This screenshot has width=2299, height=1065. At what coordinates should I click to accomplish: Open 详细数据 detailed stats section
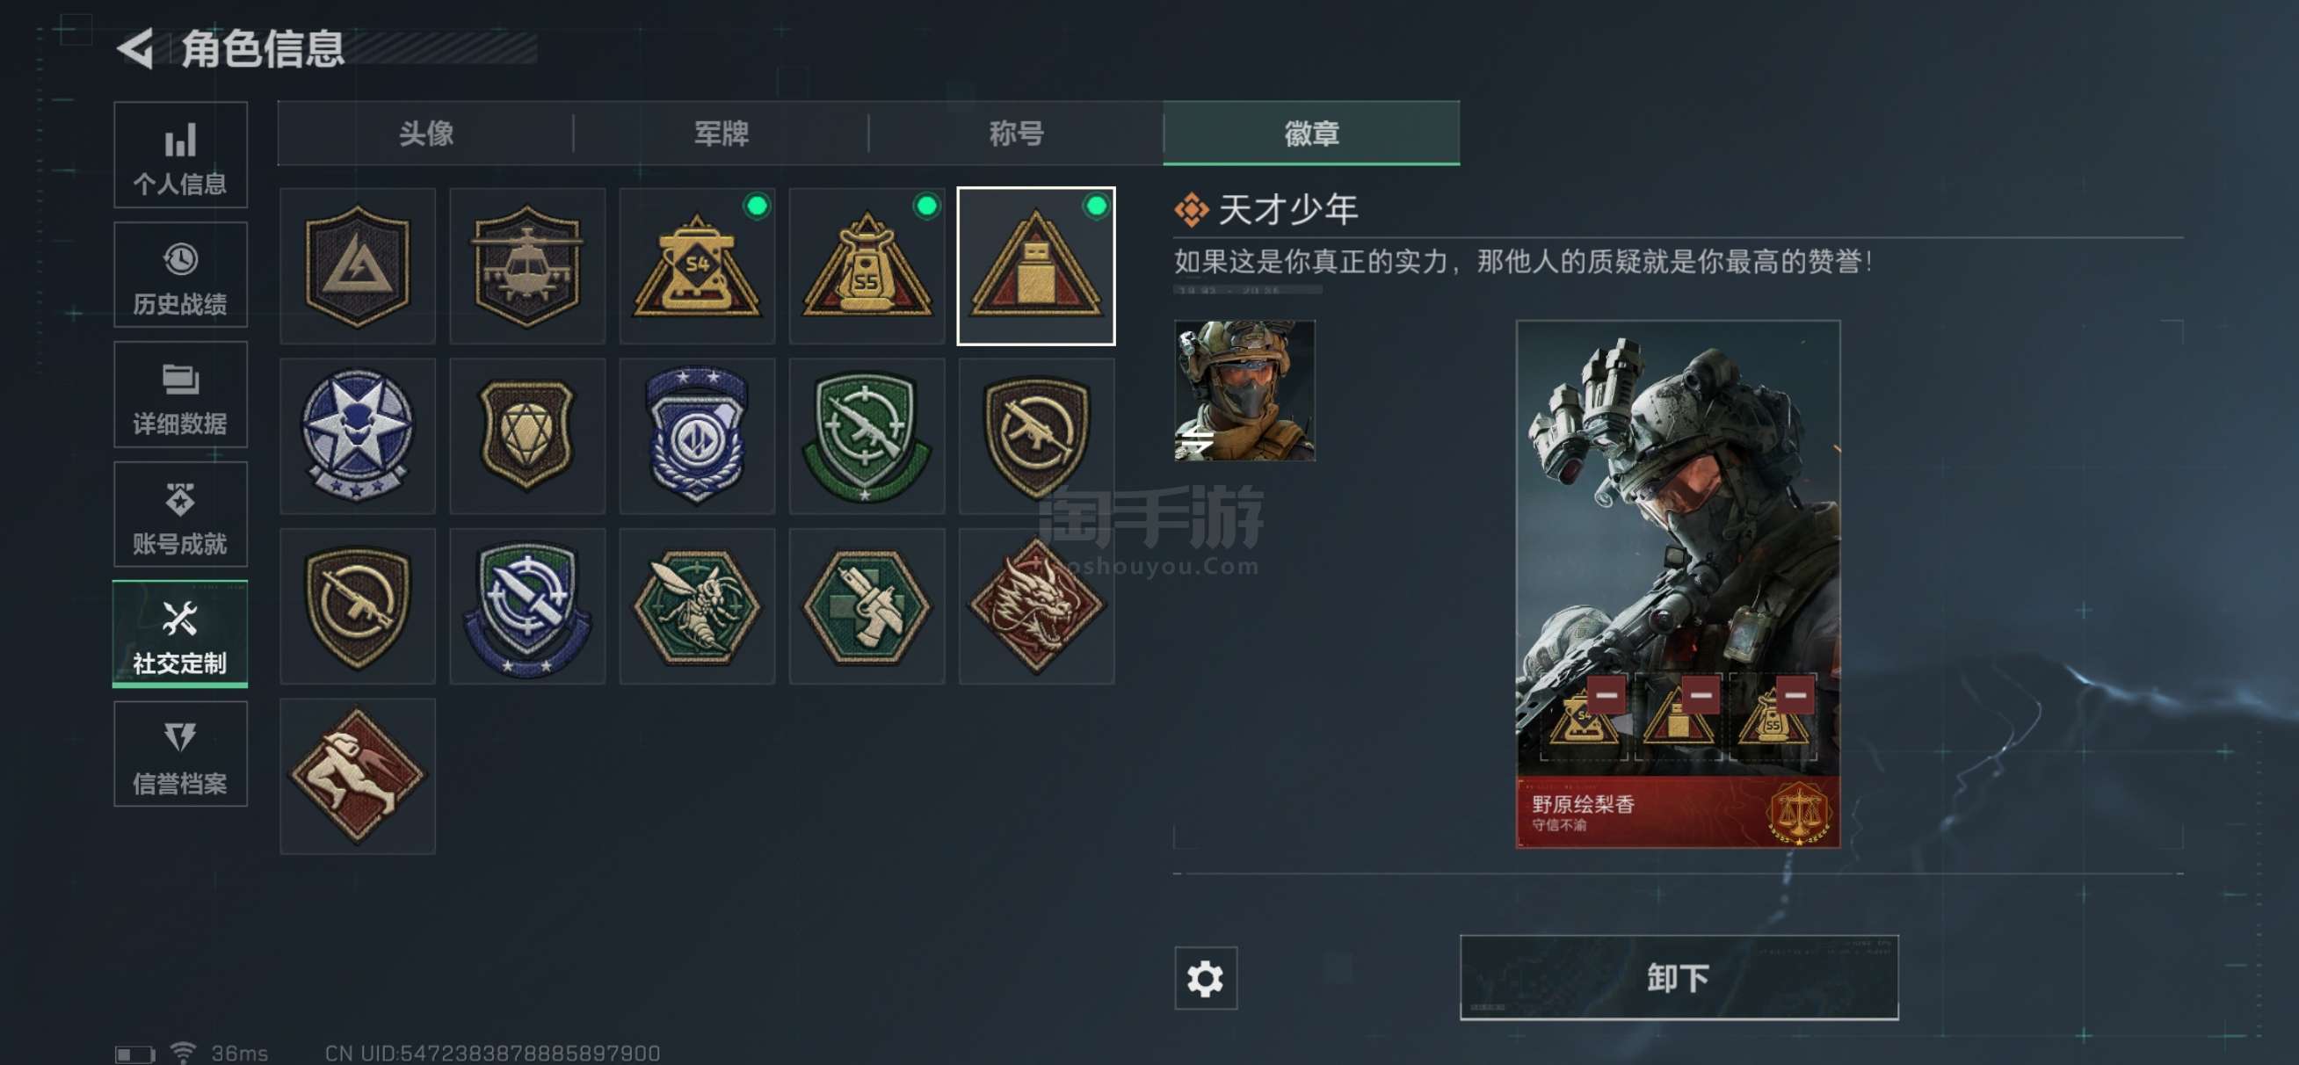(180, 395)
